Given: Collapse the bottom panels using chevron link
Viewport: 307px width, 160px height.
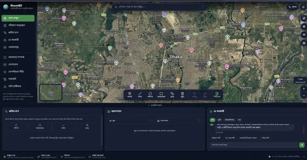Looking at the screenshot, I should click(155, 105).
